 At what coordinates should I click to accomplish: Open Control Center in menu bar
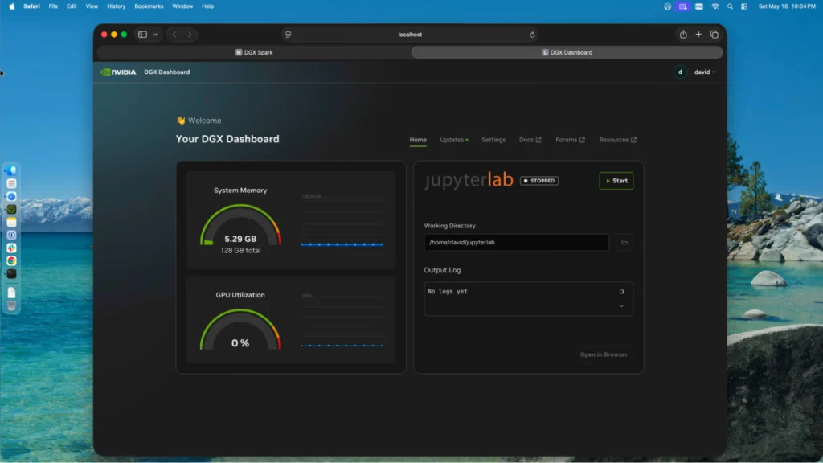(743, 6)
